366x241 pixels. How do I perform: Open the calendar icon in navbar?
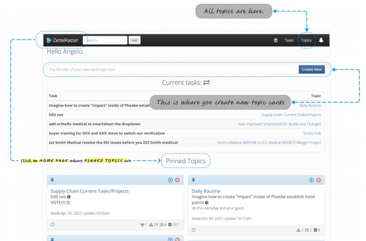click(x=276, y=40)
